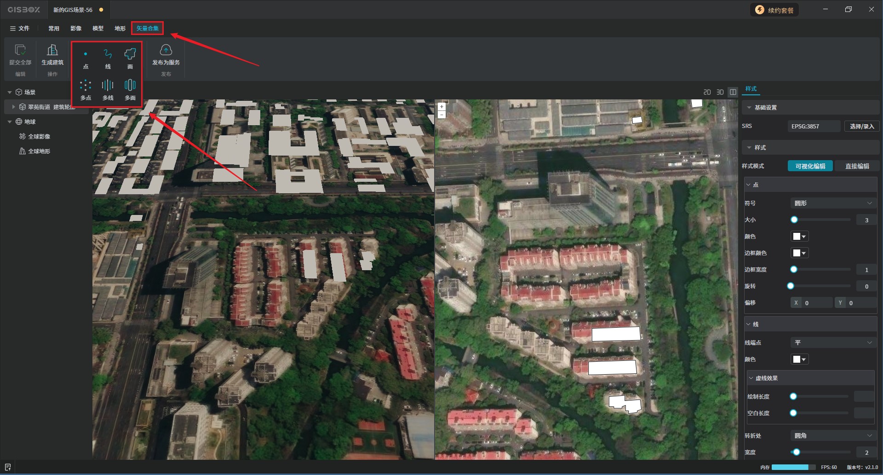Collapse the 场景 scene tree node
883x475 pixels.
click(x=10, y=92)
